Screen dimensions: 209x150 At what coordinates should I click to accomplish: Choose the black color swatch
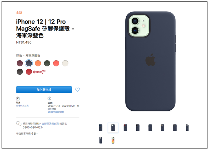[20, 72]
